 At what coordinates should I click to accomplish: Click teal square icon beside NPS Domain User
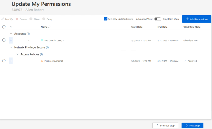[42, 40]
